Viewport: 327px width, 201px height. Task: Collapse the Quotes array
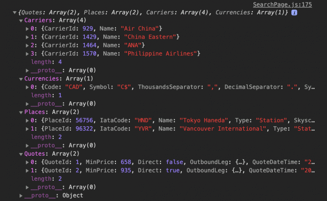coord(21,154)
